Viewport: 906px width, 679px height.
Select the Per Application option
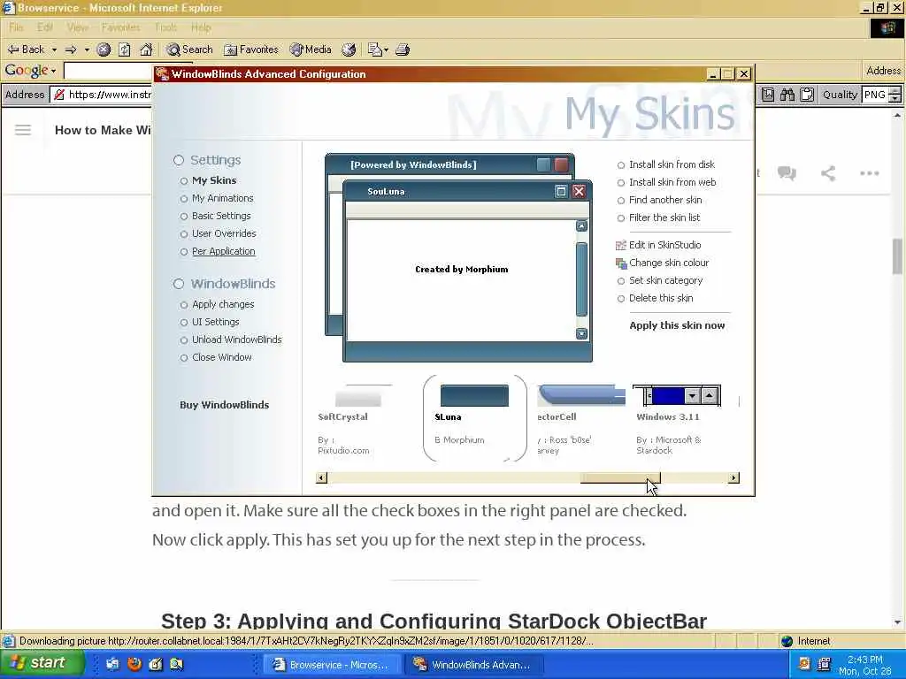[x=223, y=252]
